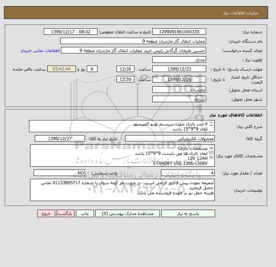Click the نام دستگاه خریدار field
The image size is (276, 267).
tap(133, 41)
